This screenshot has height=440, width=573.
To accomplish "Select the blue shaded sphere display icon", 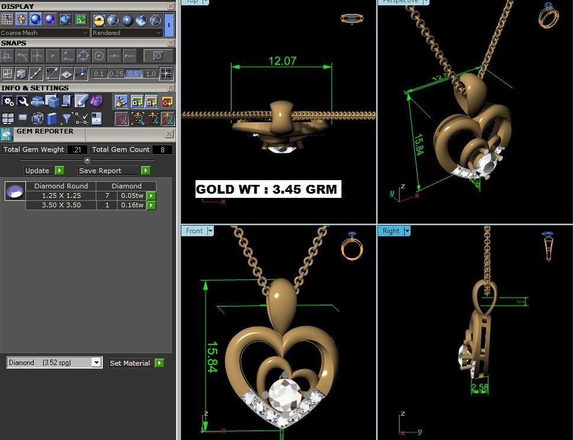I will click(35, 19).
